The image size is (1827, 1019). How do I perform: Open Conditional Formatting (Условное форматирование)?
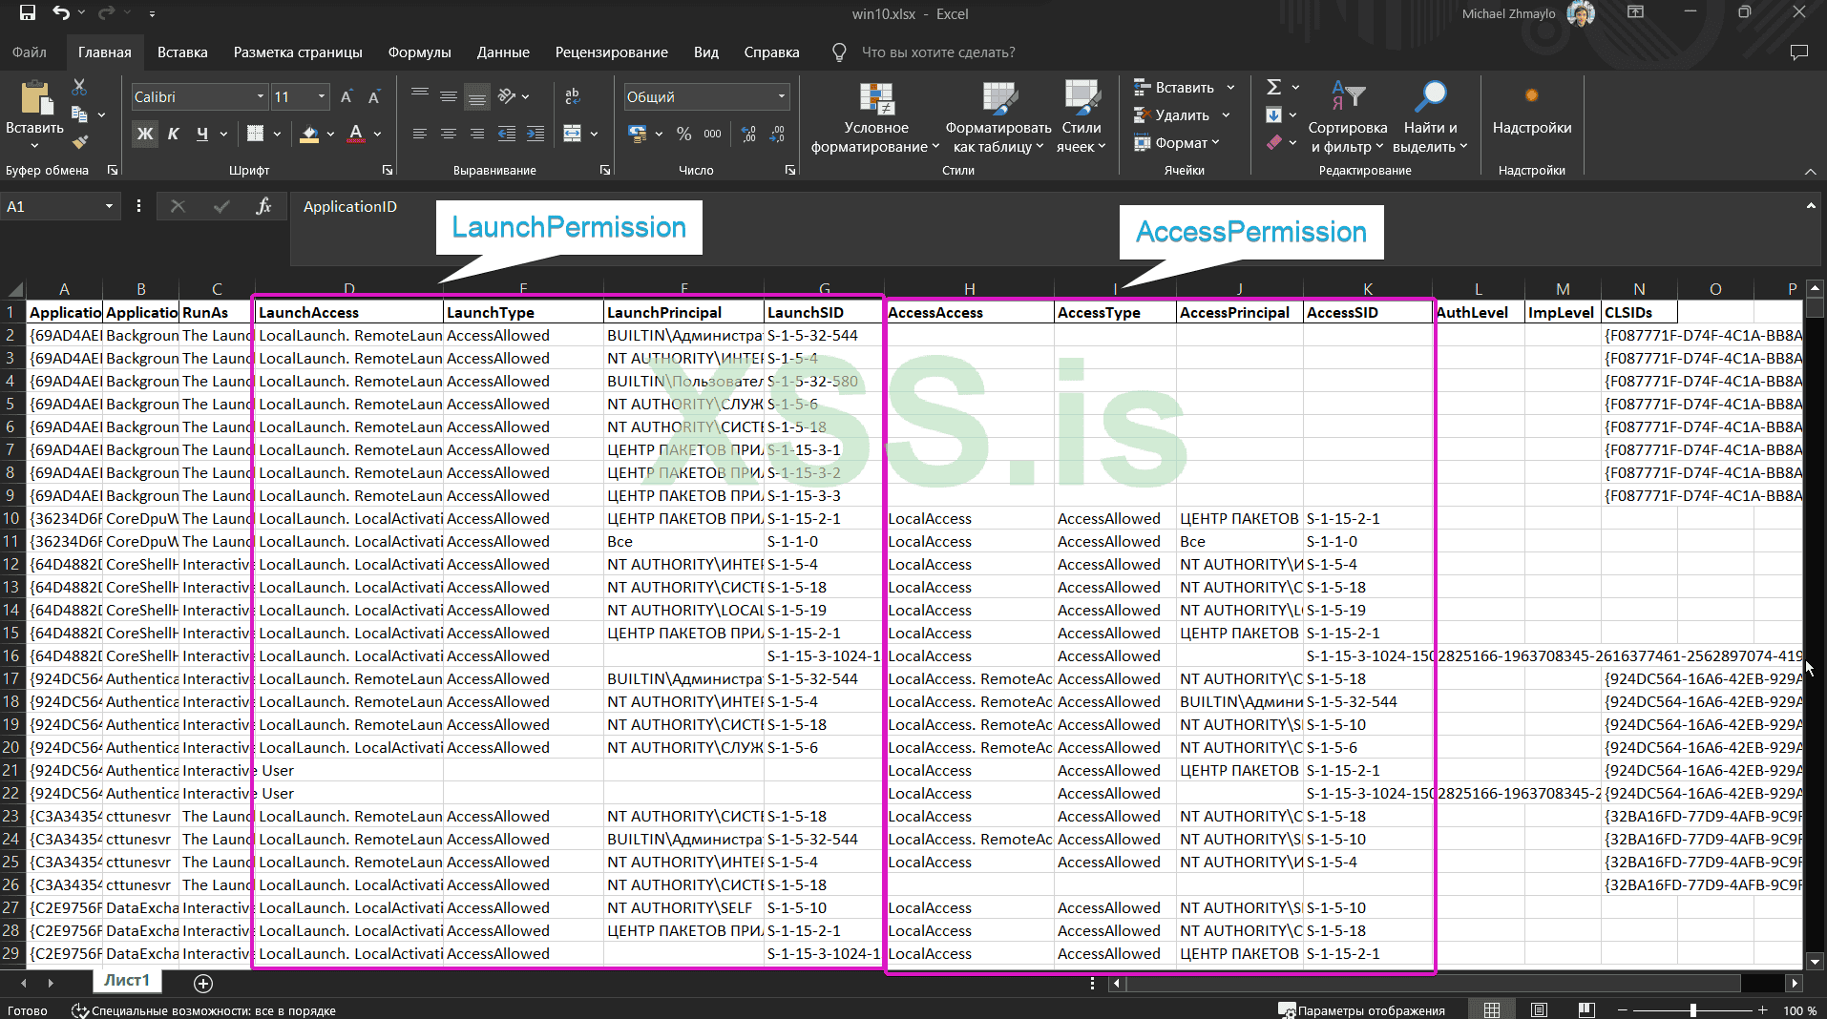pyautogui.click(x=875, y=118)
